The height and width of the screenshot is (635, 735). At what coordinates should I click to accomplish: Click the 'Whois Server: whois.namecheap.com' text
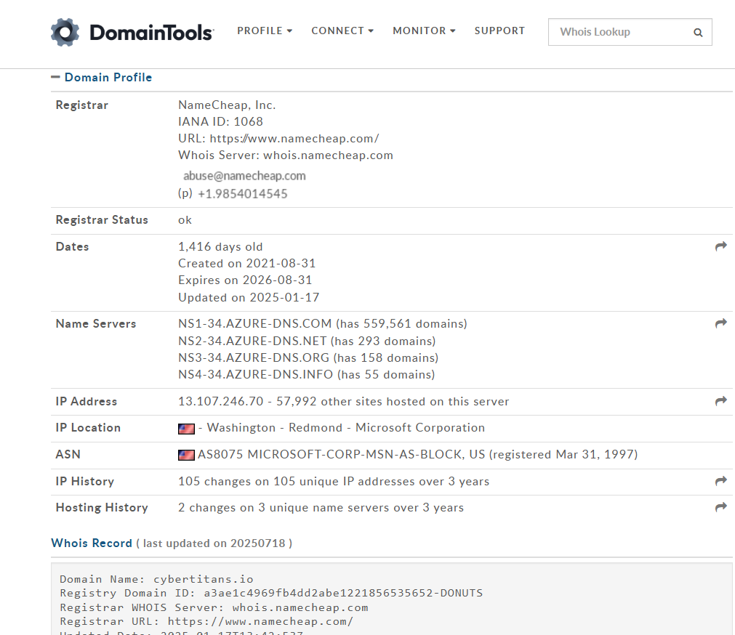(x=286, y=155)
